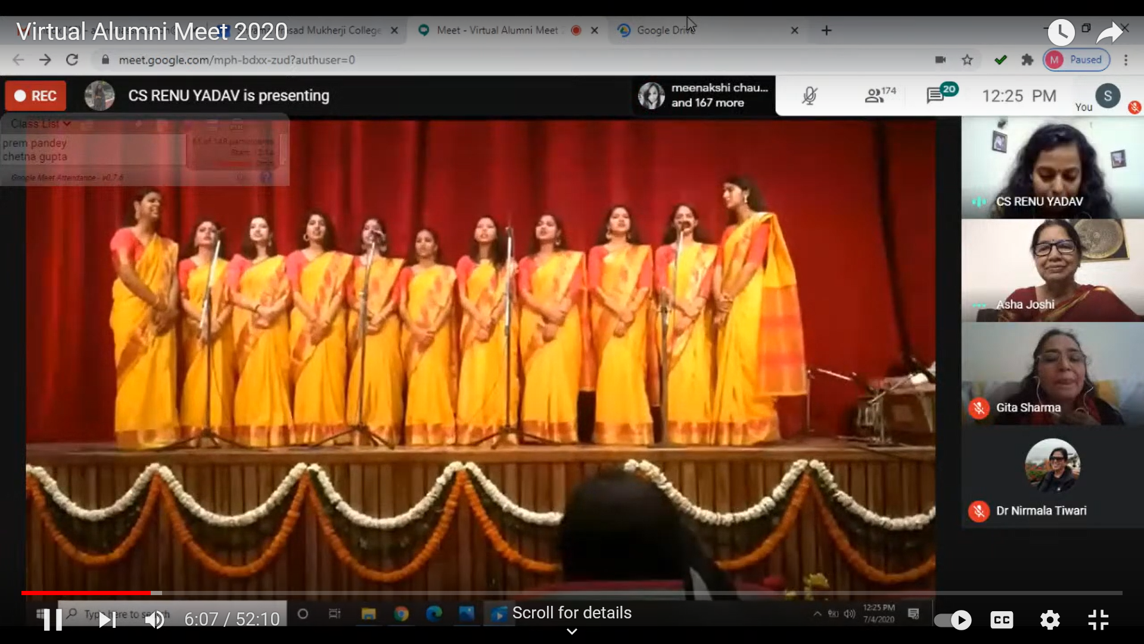Switch to the Google Drive tab
The width and height of the screenshot is (1144, 644).
pyautogui.click(x=666, y=30)
